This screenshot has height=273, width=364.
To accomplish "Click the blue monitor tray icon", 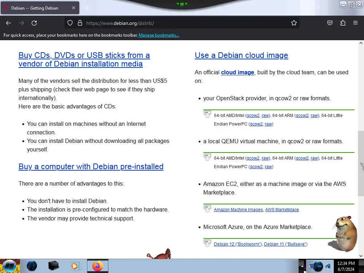I will [x=318, y=266].
